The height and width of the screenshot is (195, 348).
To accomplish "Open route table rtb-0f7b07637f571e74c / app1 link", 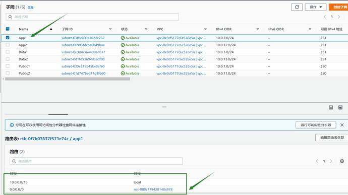I will (51, 139).
